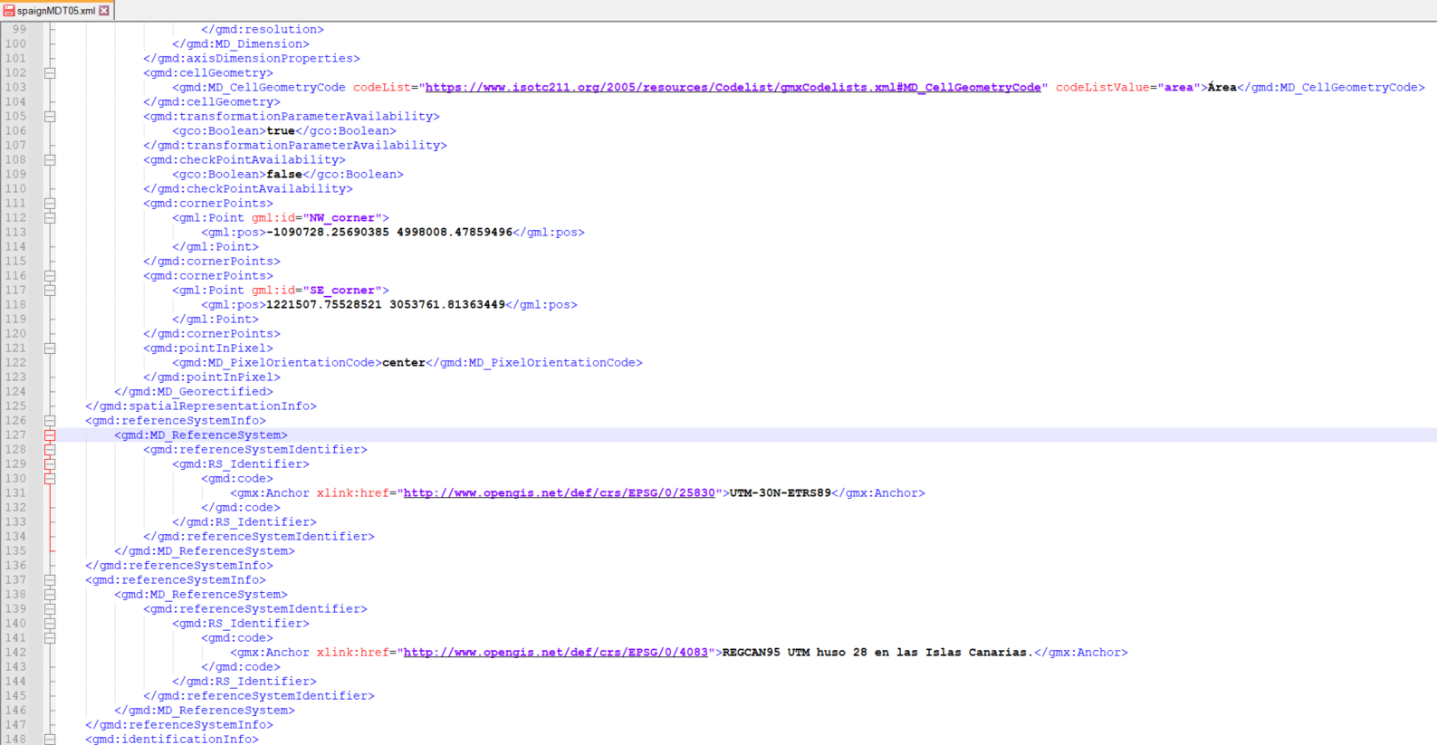Open the isotc211.org gmxCodelists link
The image size is (1437, 745).
pos(733,88)
